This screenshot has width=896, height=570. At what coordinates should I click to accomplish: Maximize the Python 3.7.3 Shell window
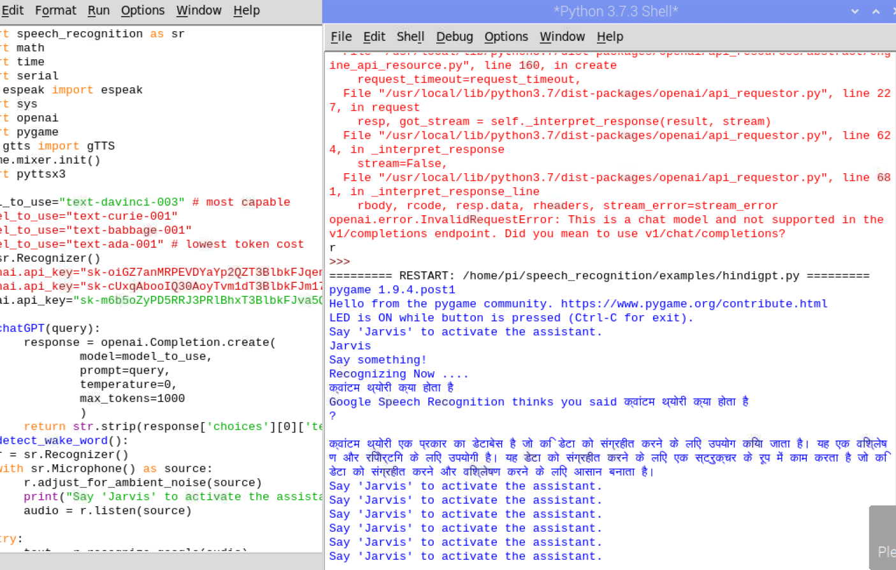click(x=876, y=11)
